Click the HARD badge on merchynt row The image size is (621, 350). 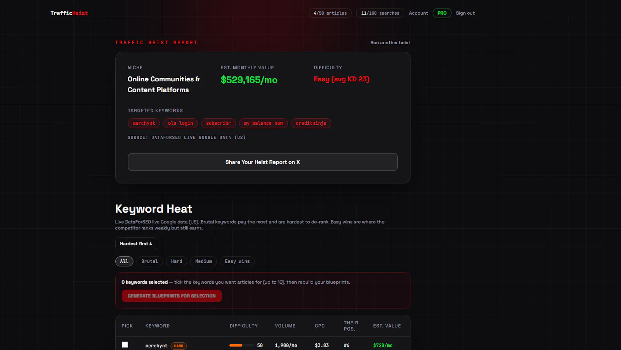tap(179, 346)
